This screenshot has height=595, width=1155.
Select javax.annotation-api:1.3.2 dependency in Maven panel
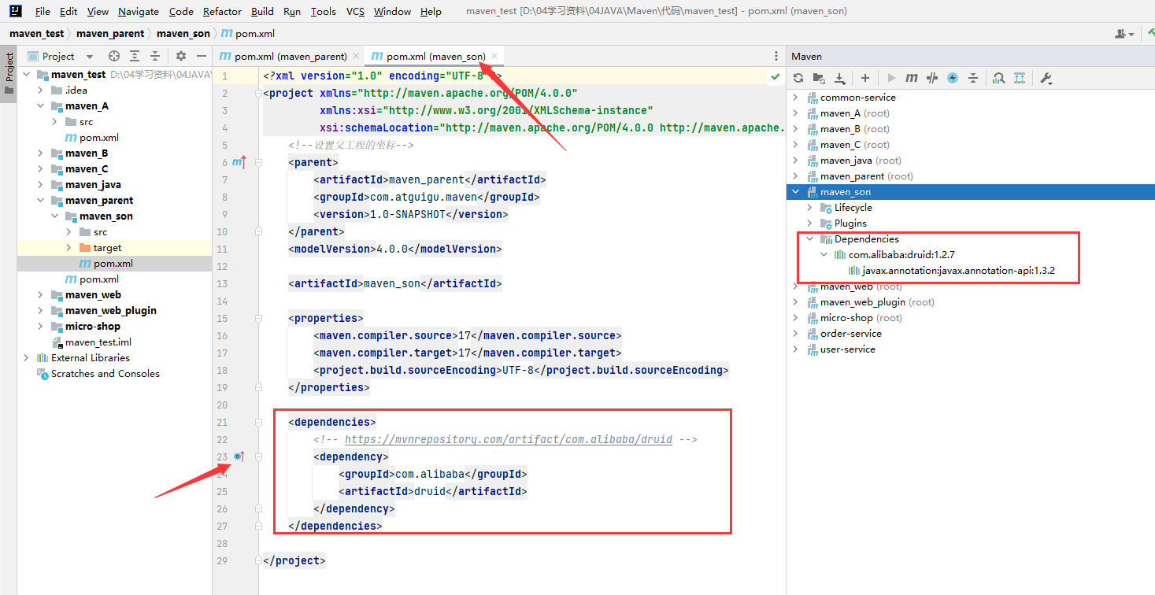958,271
